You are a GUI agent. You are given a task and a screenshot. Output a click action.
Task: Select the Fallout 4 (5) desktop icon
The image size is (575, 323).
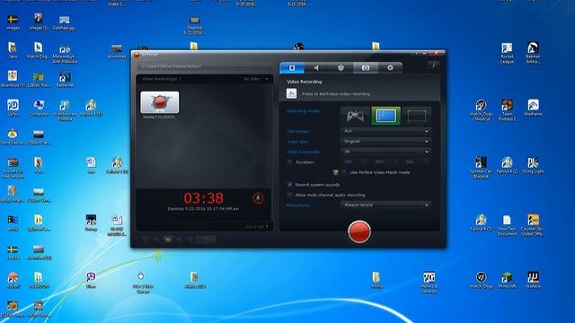pyautogui.click(x=482, y=223)
